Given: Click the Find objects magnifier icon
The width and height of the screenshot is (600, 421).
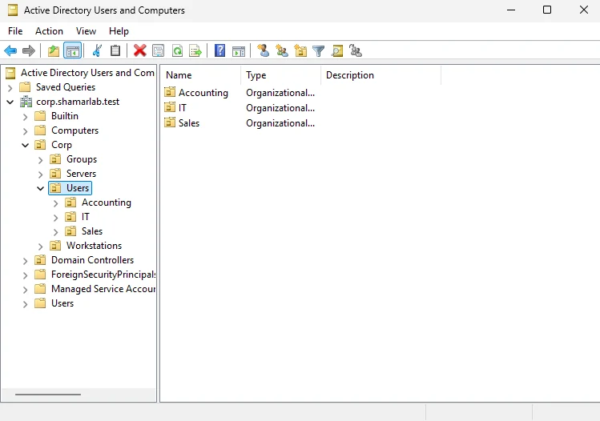Looking at the screenshot, I should point(337,50).
